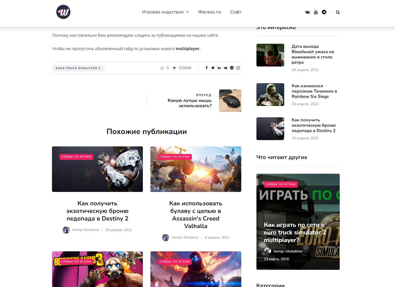This screenshot has height=287, width=395.
Task: Click sidebar date 26 апреля, 2021
Action: click(x=305, y=70)
